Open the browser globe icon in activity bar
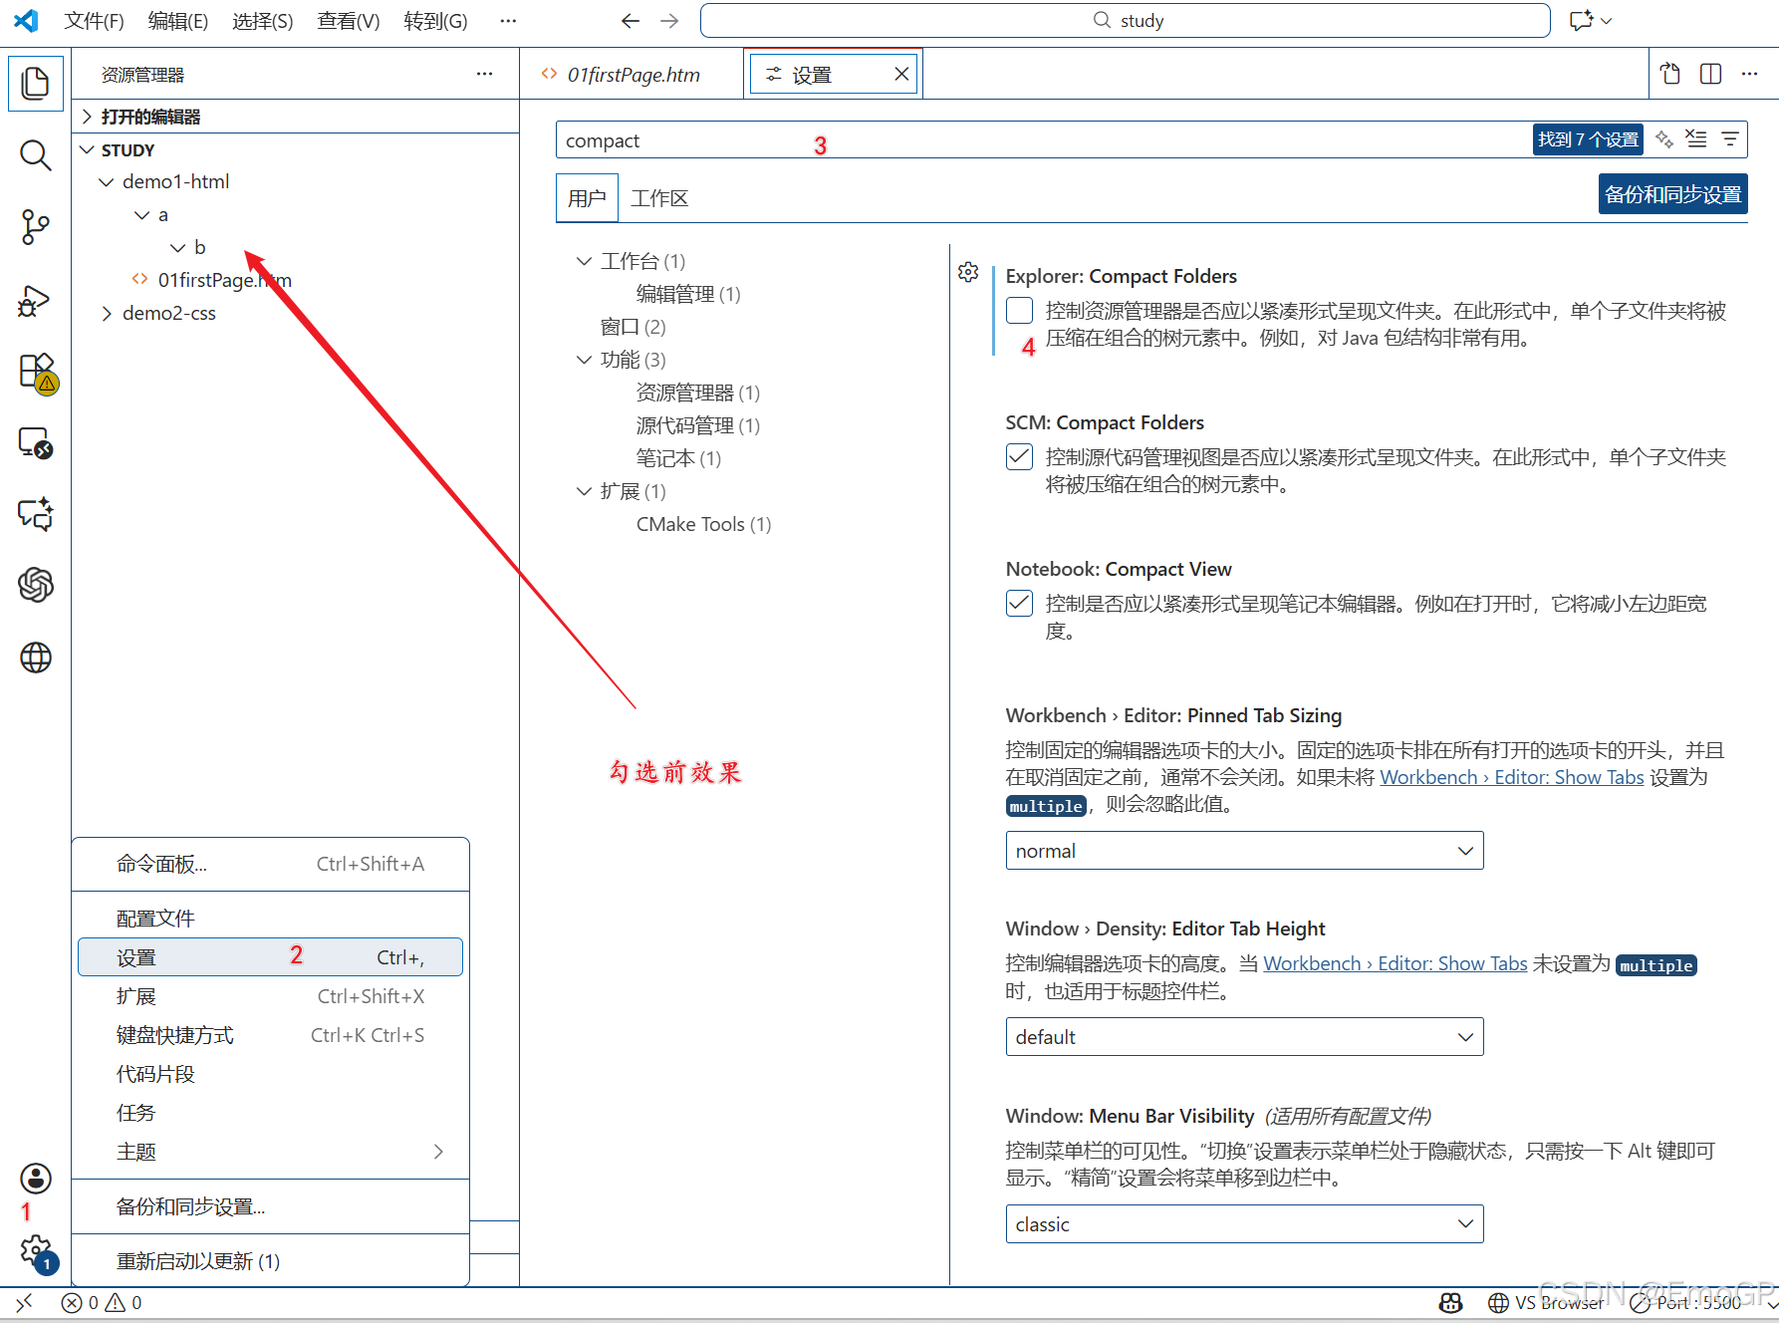Screen dimensions: 1779x1323 click(36, 658)
